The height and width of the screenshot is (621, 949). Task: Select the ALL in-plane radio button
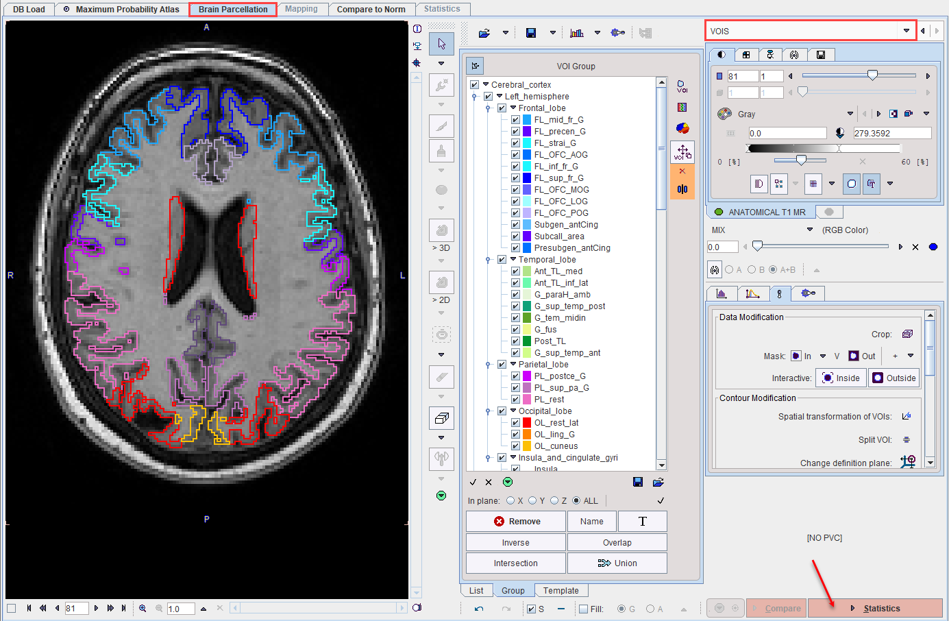point(576,500)
